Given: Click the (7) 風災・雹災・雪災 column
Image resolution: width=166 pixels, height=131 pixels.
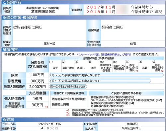Looking at the screenshot, I should [x=132, y=66].
